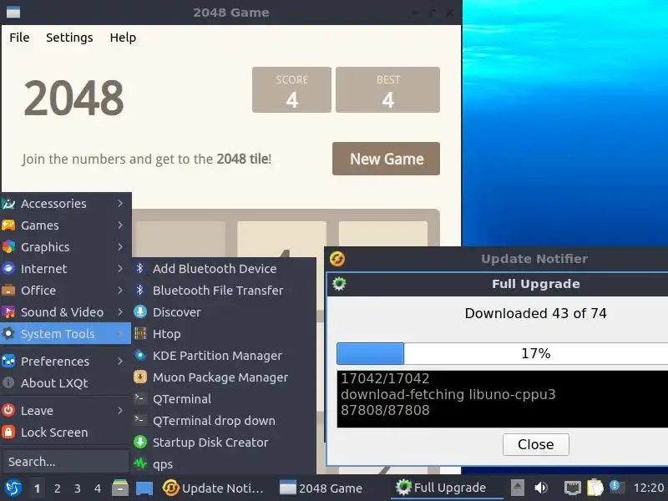The width and height of the screenshot is (668, 501).
Task: Switch to desktop workspace 3
Action: 77,488
